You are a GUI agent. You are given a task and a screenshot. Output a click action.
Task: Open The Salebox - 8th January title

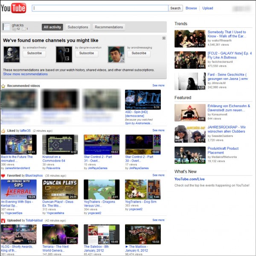pos(96,248)
